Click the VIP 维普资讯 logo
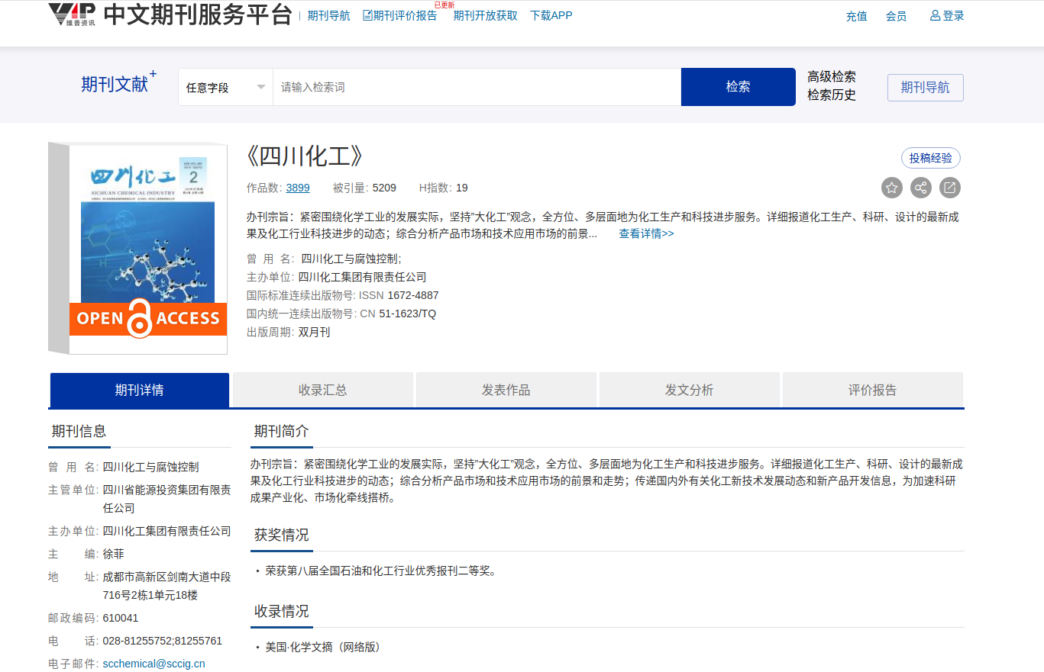 pos(73,15)
